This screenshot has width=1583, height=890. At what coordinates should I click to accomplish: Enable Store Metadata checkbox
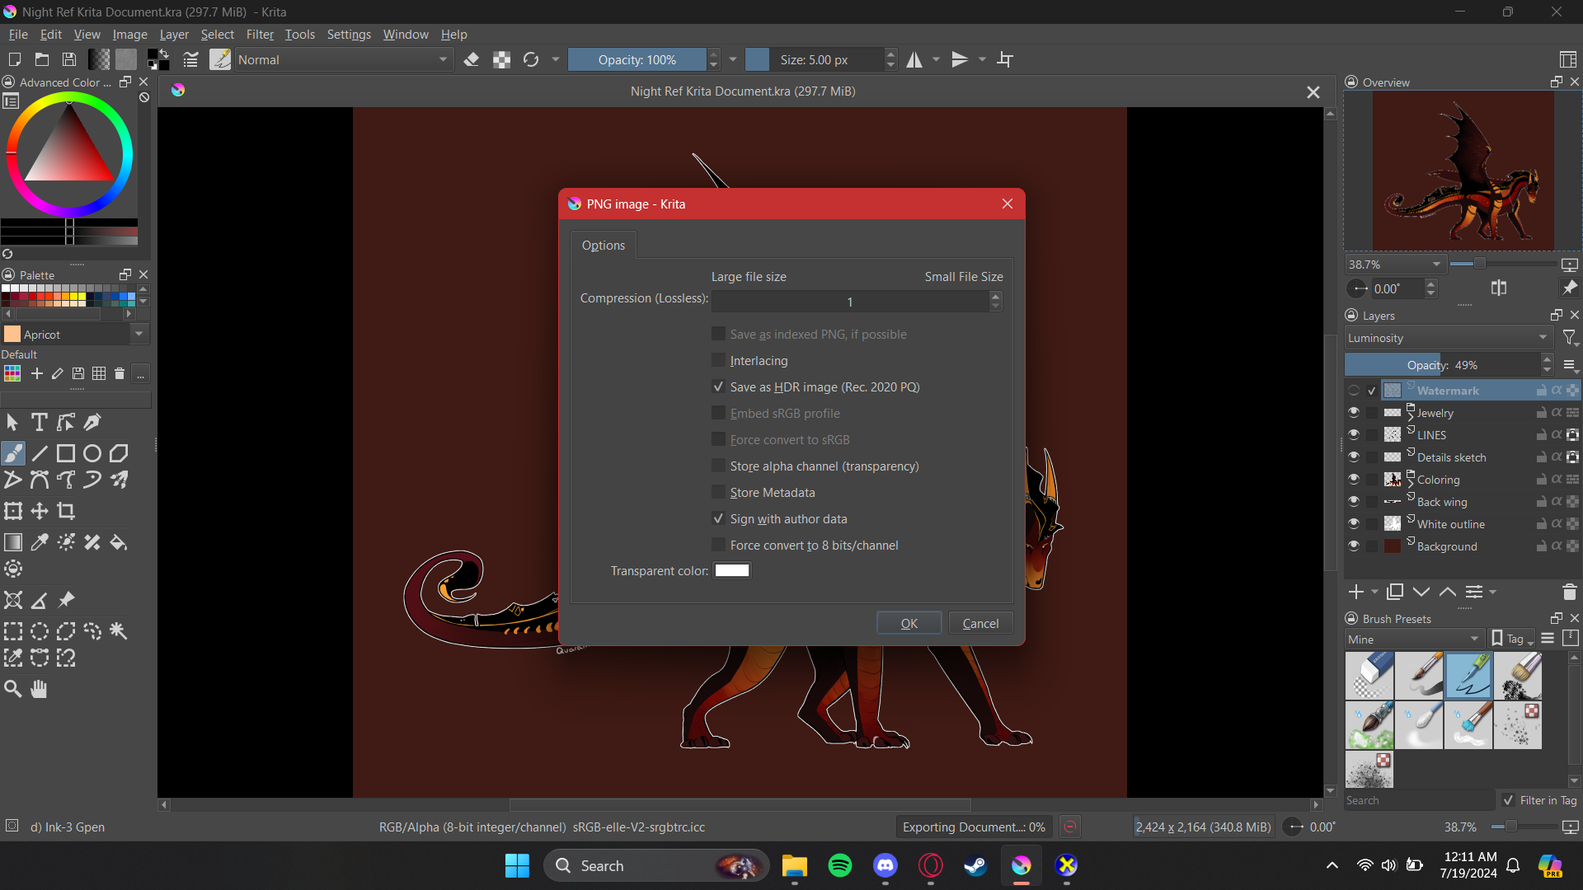(718, 492)
